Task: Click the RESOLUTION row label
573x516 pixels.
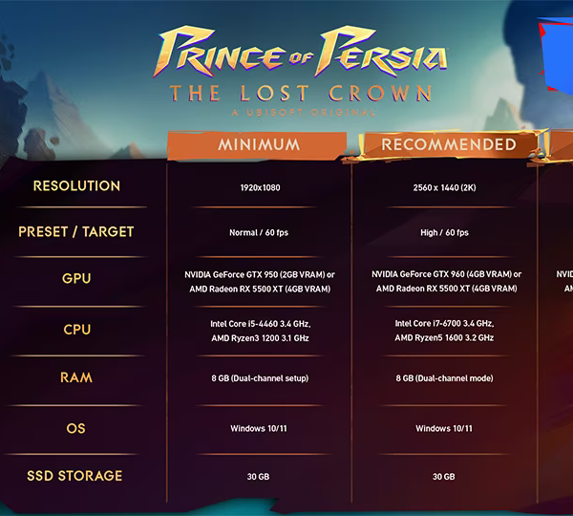Action: click(x=76, y=185)
